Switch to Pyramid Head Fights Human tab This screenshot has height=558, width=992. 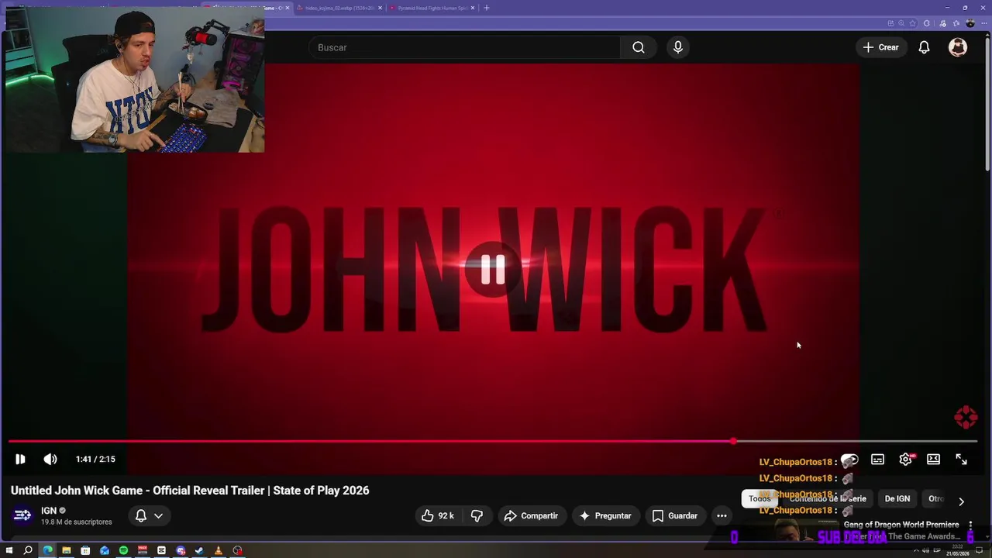point(432,8)
